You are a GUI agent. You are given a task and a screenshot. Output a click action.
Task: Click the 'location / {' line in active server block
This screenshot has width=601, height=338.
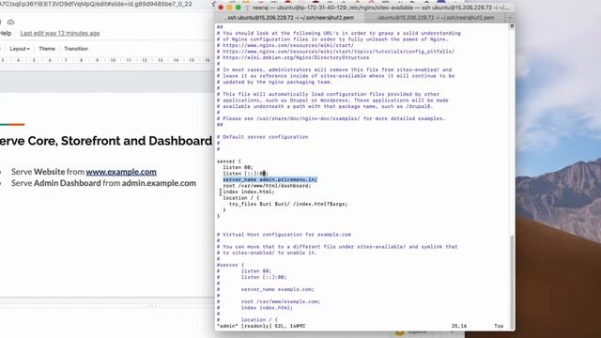coord(241,198)
